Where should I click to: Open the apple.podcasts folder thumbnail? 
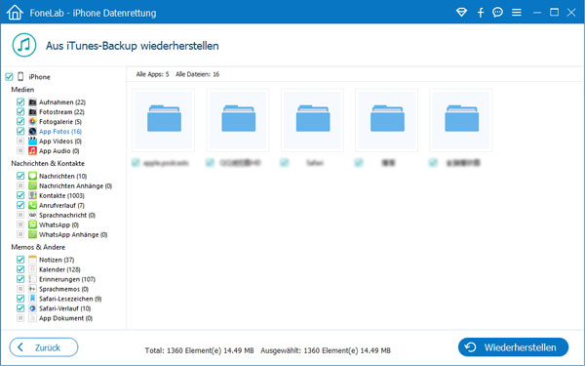click(164, 120)
